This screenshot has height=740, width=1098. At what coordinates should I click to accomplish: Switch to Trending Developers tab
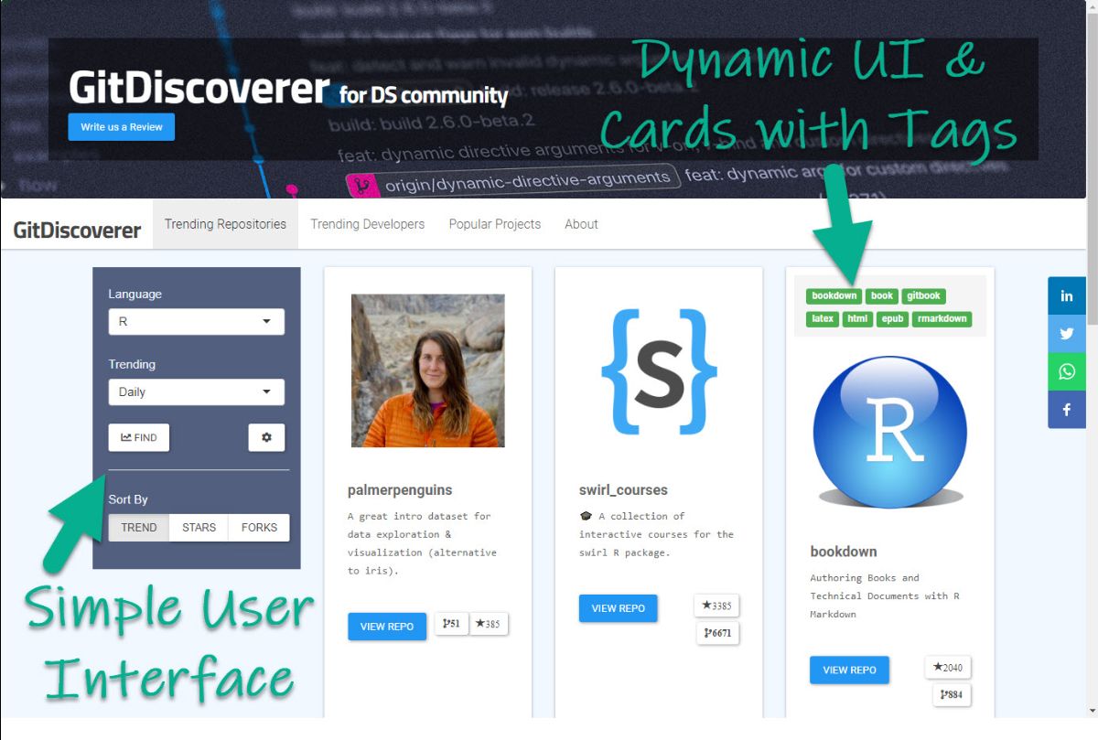[x=367, y=224]
